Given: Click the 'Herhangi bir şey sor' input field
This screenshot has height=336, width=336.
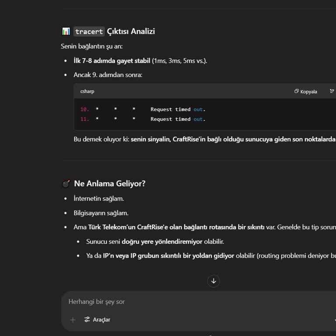Looking at the screenshot, I should click(175, 302).
